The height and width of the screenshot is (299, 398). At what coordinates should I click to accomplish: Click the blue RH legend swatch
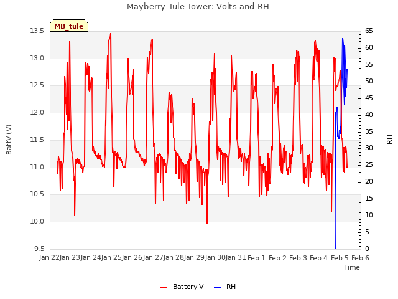(x=218, y=288)
